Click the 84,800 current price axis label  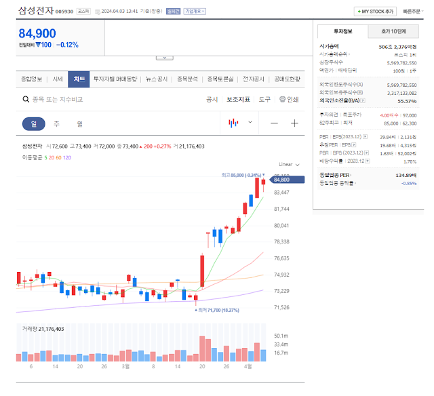287,180
